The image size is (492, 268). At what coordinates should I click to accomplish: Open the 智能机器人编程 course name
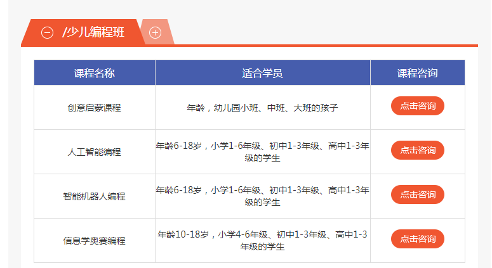pos(94,196)
